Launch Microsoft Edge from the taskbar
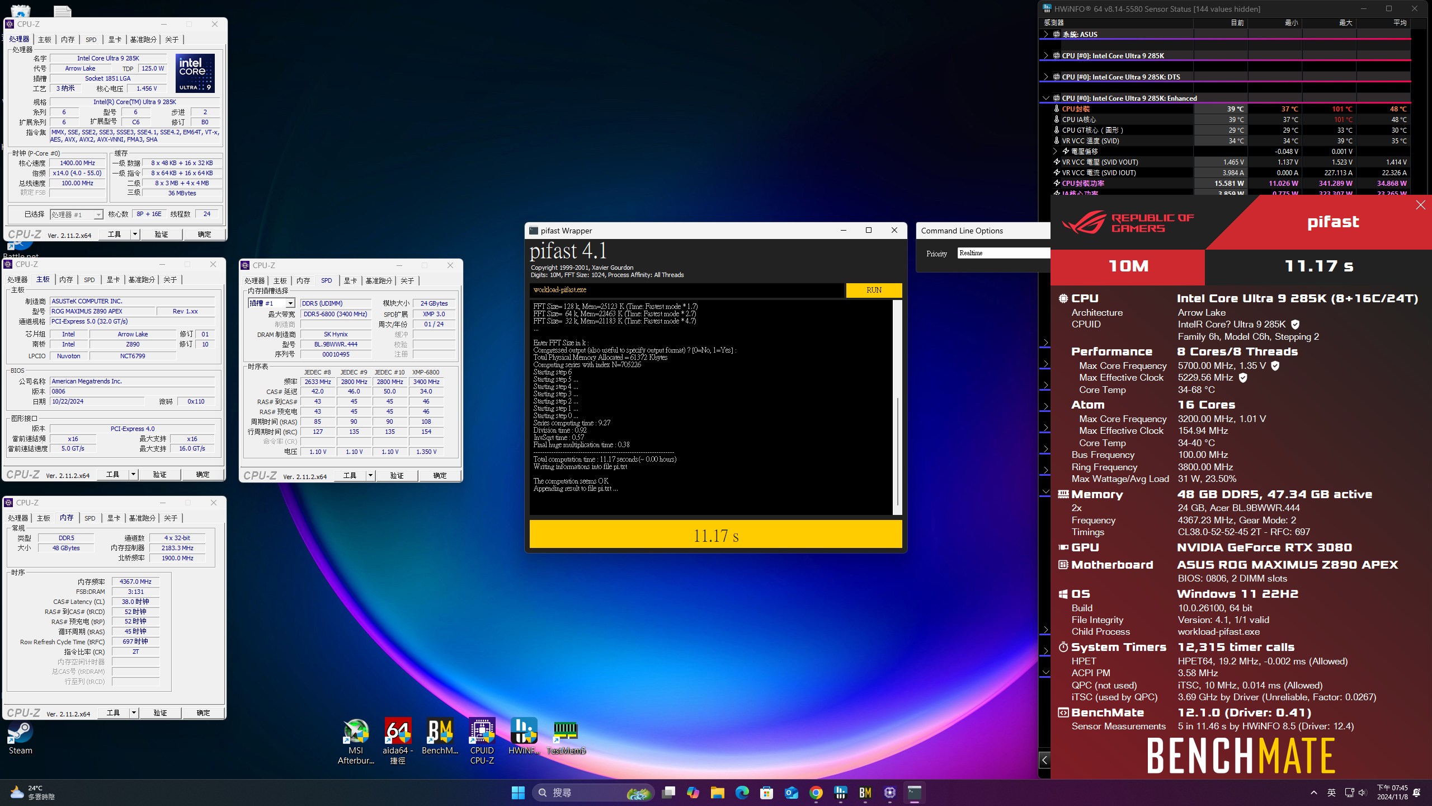 (x=742, y=793)
